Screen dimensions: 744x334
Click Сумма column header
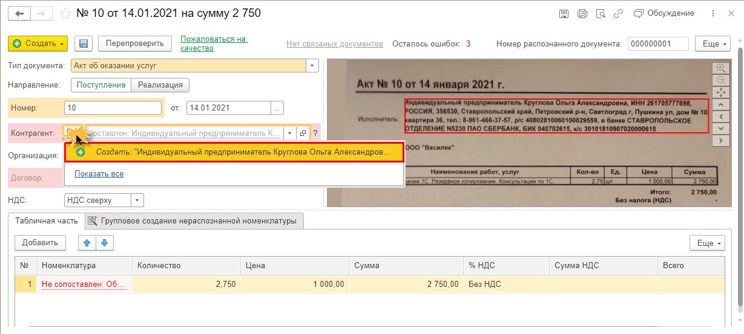406,265
